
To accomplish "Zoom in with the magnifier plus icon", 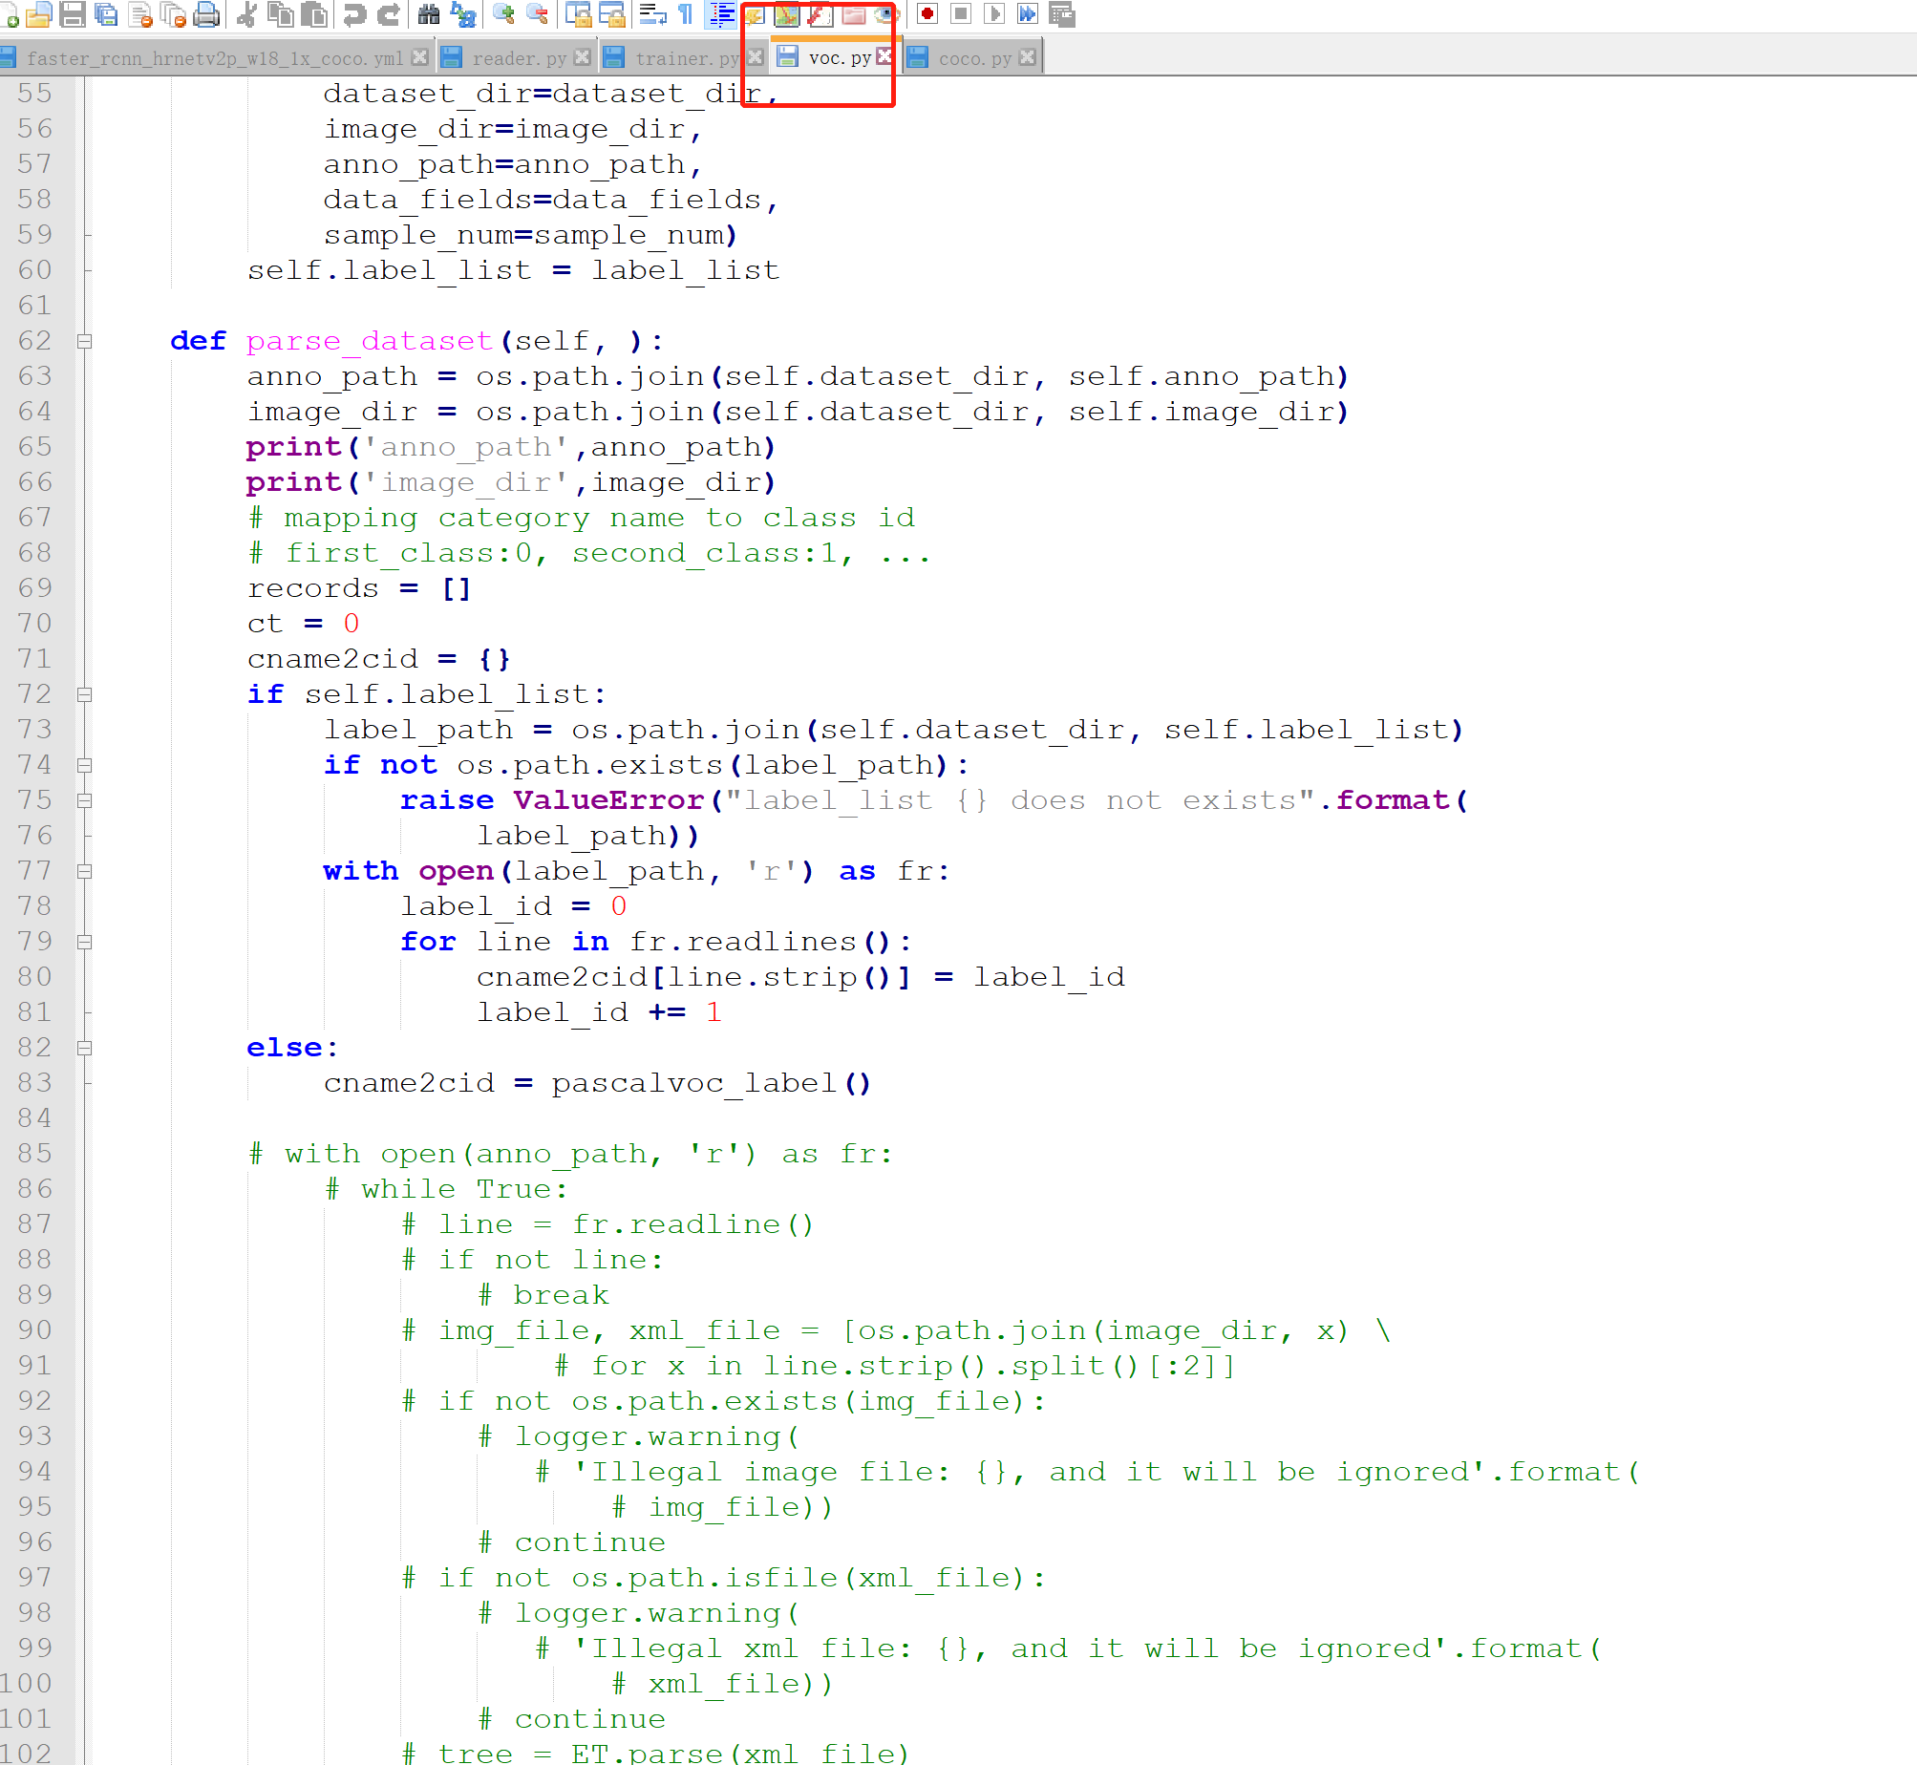I will 503,14.
